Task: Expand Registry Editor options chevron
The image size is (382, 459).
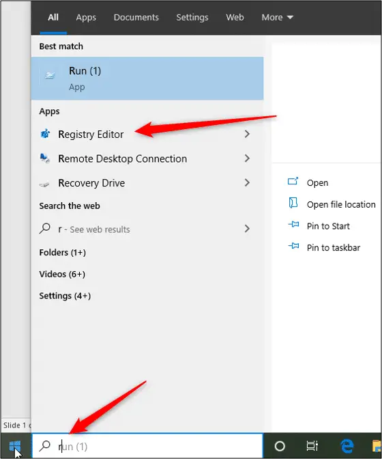Action: tap(247, 134)
